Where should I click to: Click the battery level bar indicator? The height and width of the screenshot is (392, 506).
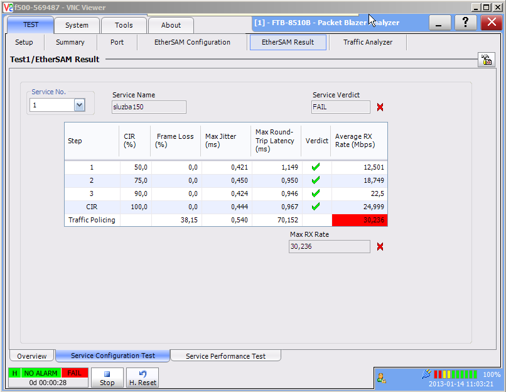click(455, 374)
